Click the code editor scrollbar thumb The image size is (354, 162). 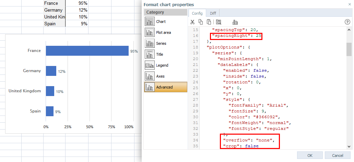[x=349, y=49]
